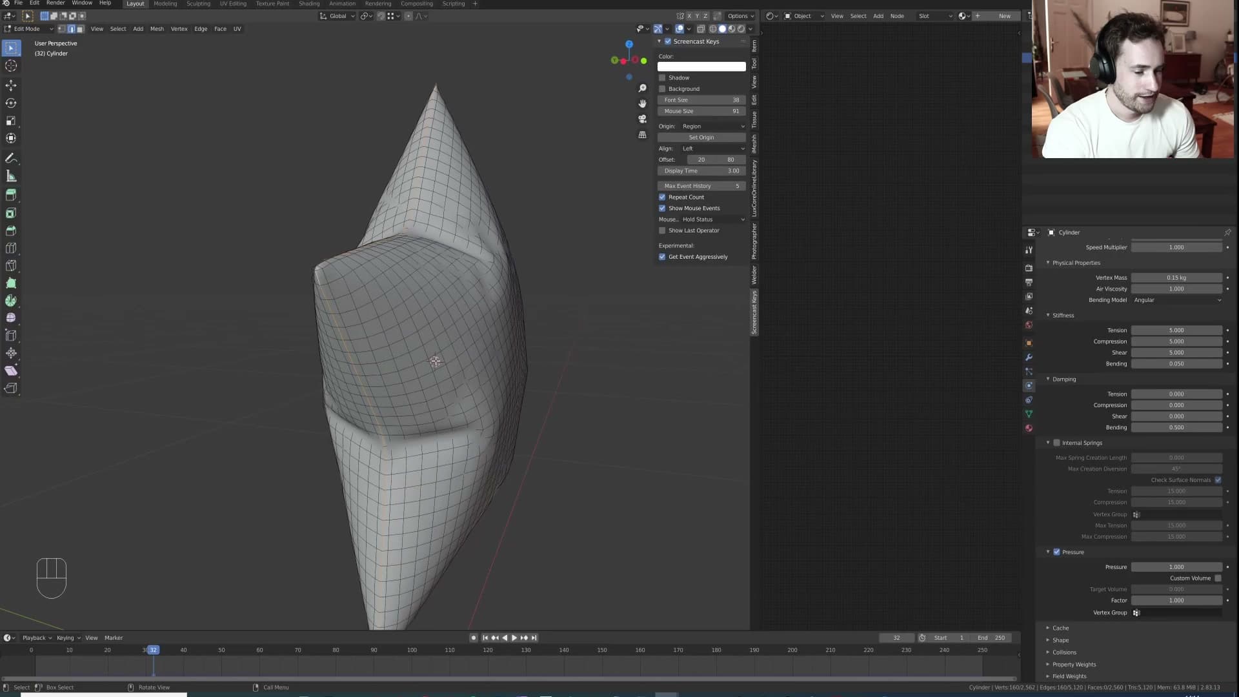1239x697 pixels.
Task: Select the Inset Faces tool
Action: [x=11, y=213]
